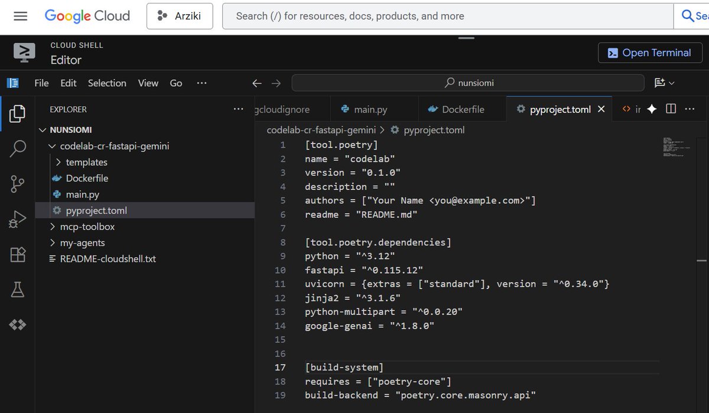Open the Explorer view in activity bar
Image resolution: width=709 pixels, height=413 pixels.
click(x=18, y=113)
